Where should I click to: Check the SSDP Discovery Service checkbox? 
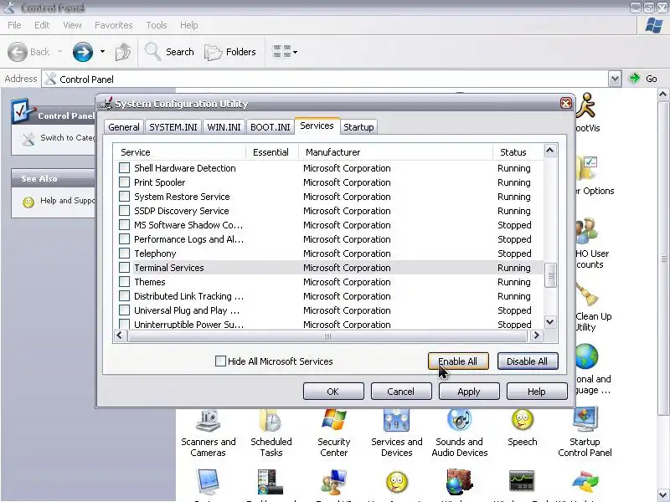pos(124,211)
